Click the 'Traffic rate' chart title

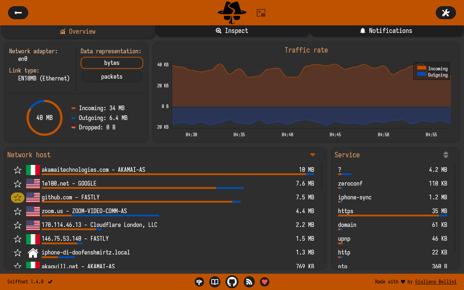306,50
